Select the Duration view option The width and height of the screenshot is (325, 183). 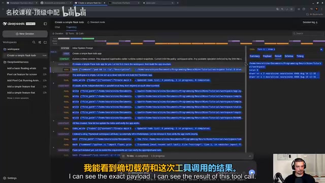coord(58,34)
